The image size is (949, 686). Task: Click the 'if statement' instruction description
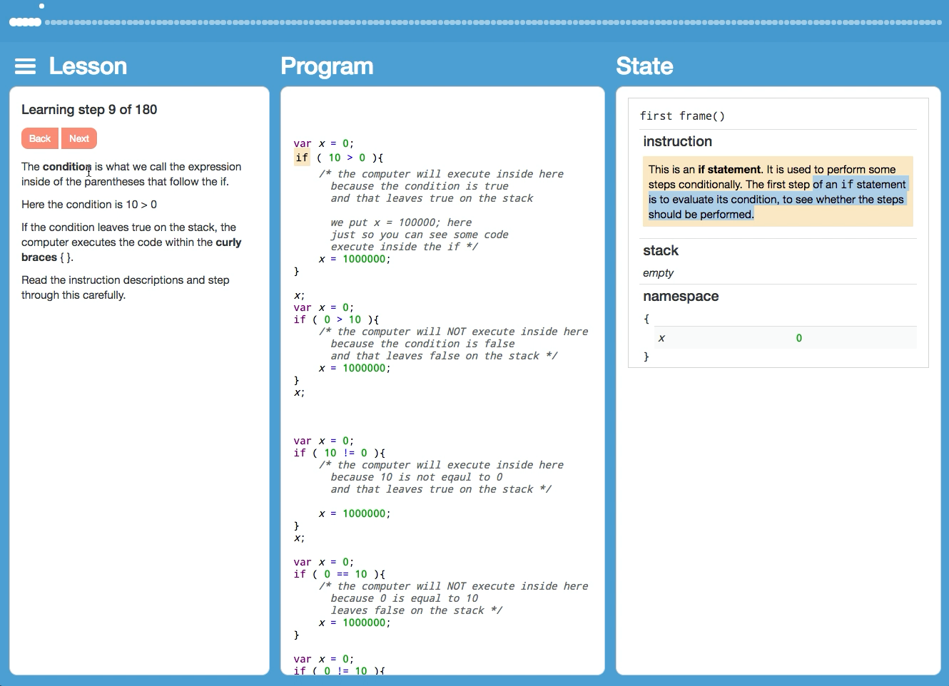[778, 192]
